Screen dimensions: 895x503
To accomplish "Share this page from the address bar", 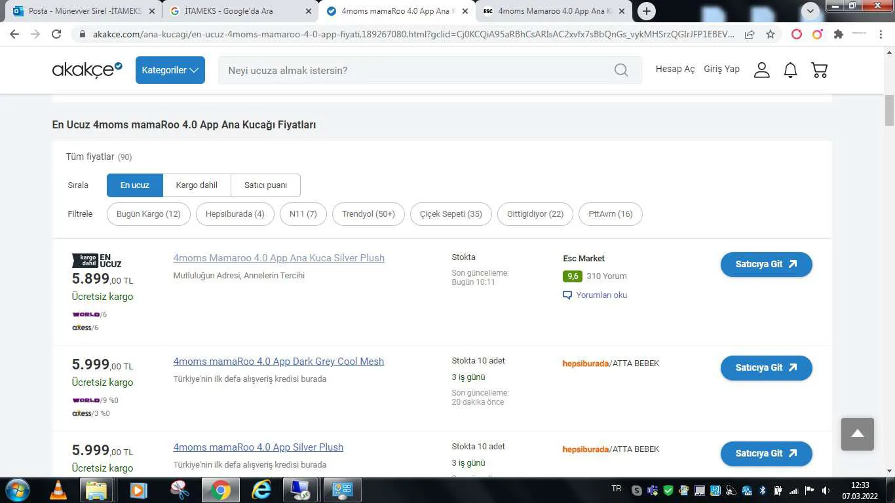I will [750, 34].
